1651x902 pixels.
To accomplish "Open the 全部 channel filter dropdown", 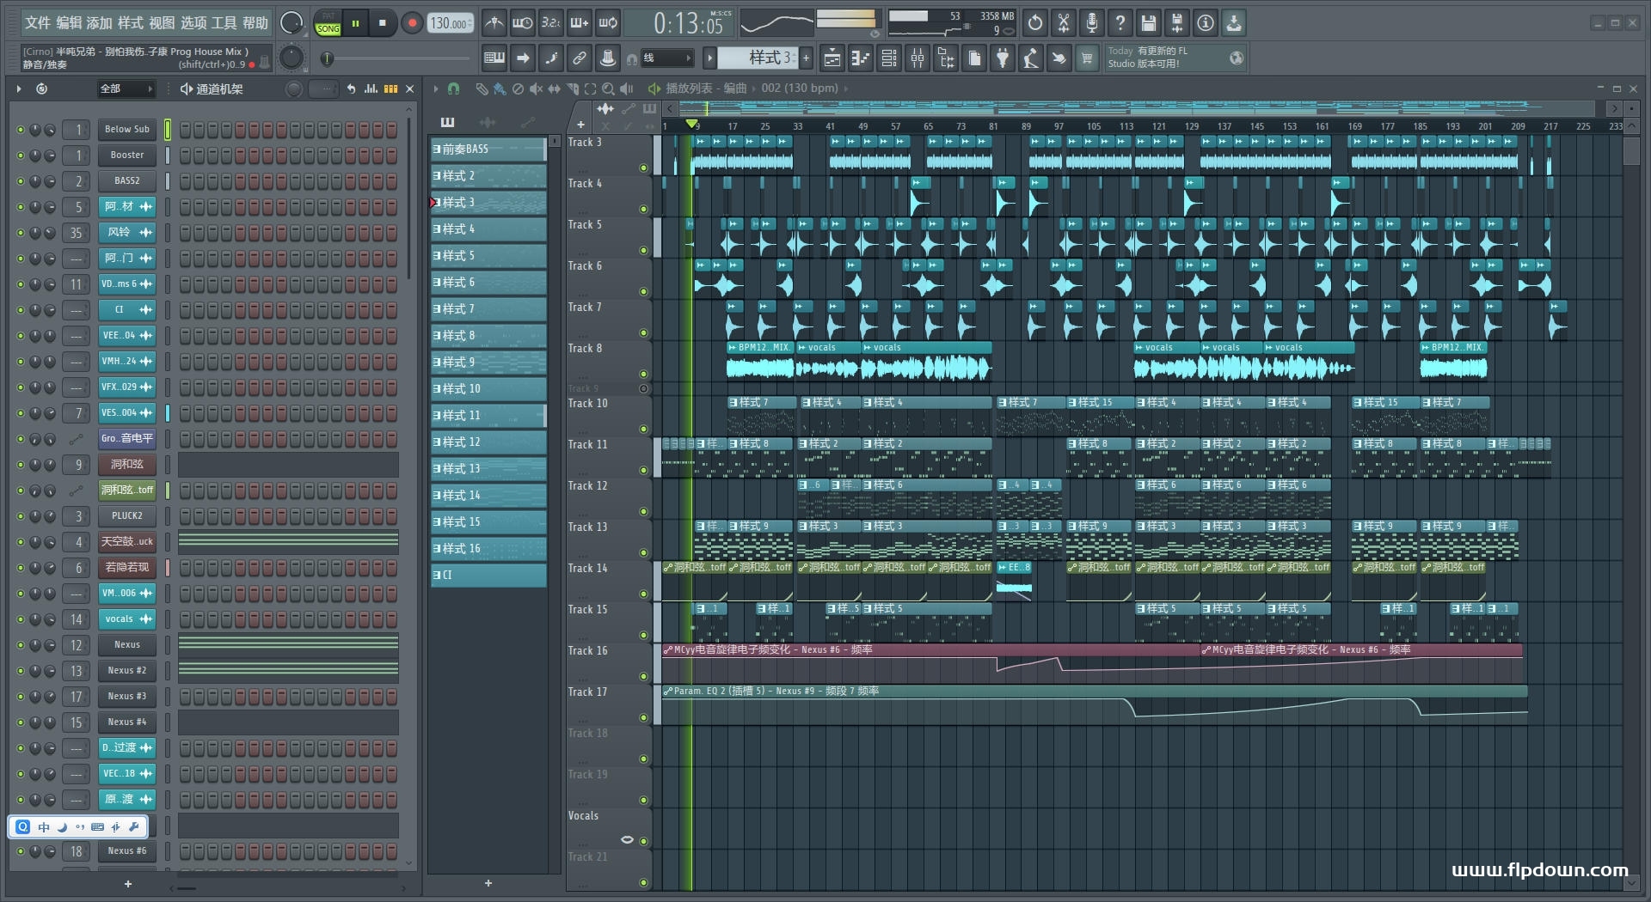I will point(126,88).
